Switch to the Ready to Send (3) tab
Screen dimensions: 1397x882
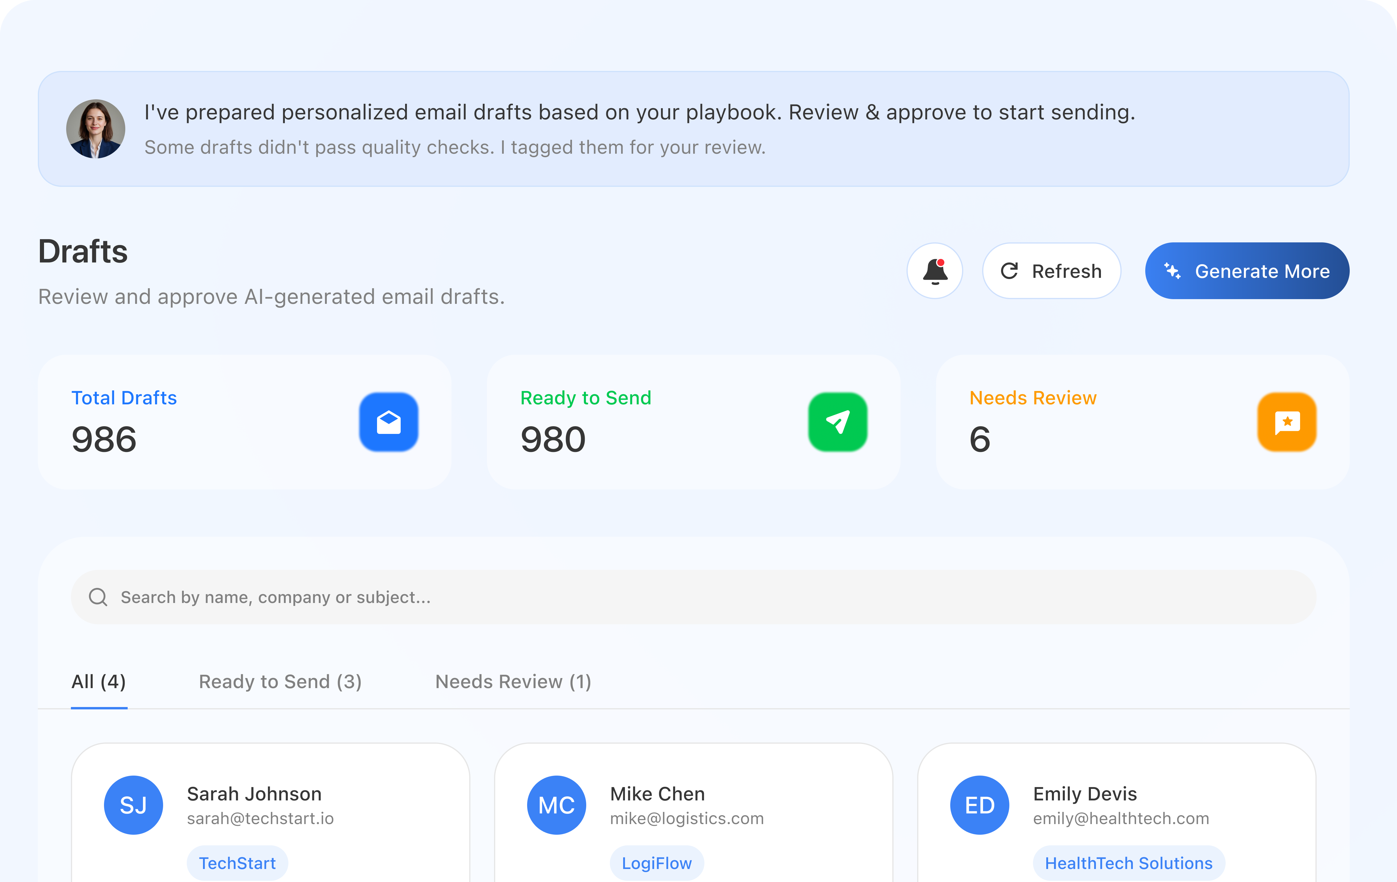280,682
